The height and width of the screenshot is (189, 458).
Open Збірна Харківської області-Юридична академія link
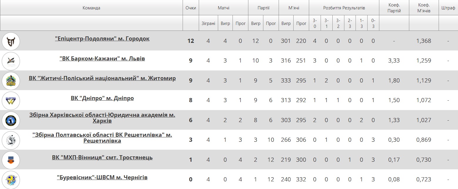(102, 118)
